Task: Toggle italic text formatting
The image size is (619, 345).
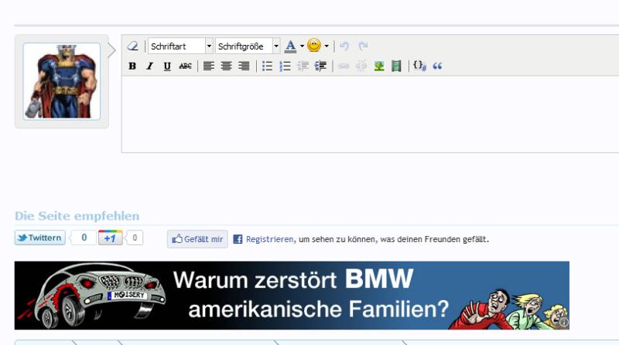Action: click(x=150, y=67)
